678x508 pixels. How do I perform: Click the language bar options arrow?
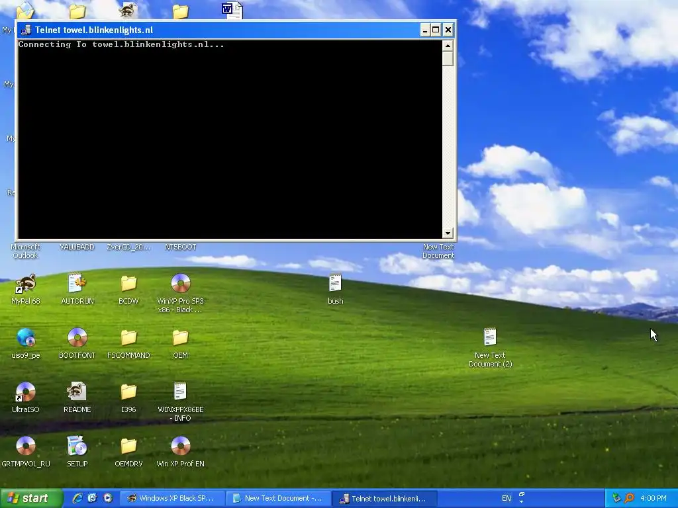pos(521,501)
